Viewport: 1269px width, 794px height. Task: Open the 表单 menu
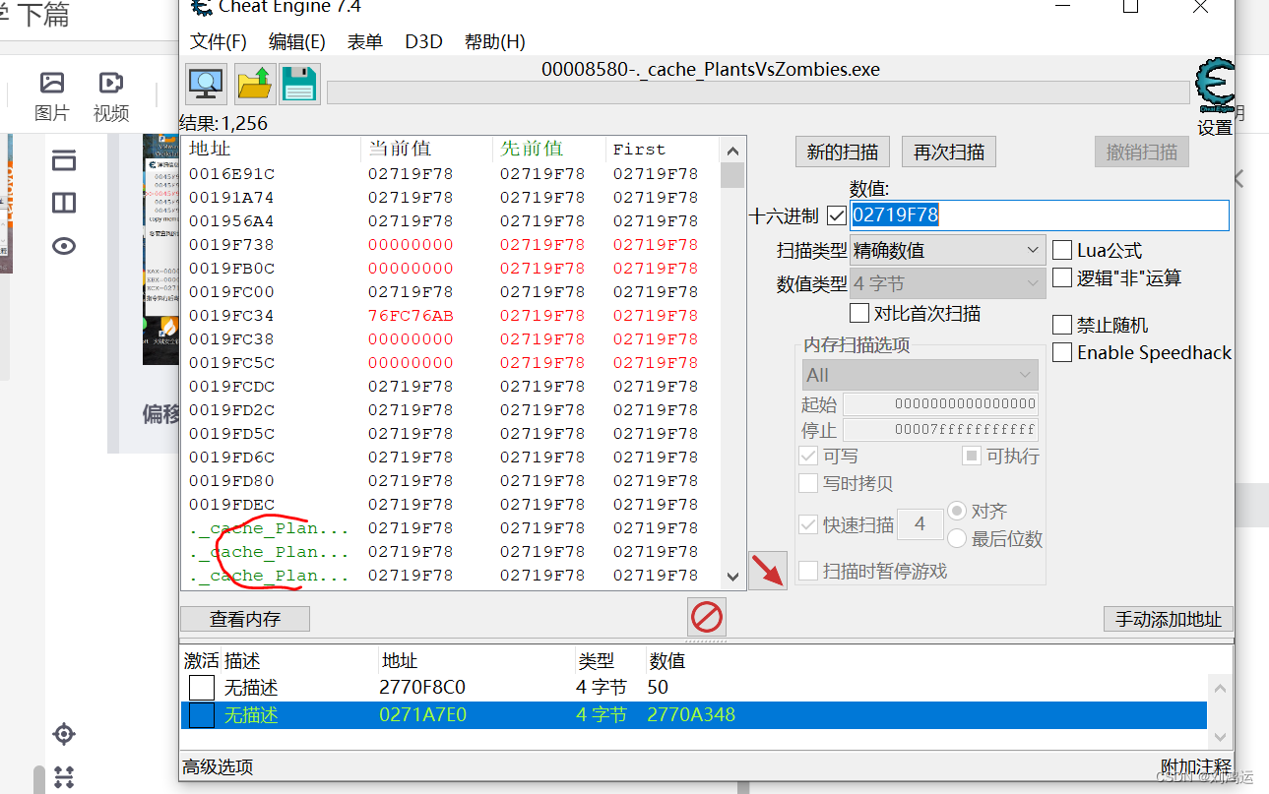click(x=365, y=41)
